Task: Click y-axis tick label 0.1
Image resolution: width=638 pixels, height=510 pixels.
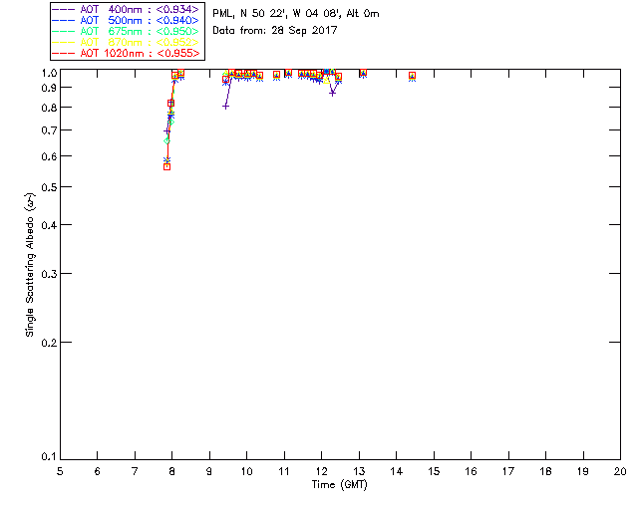Action: (49, 457)
